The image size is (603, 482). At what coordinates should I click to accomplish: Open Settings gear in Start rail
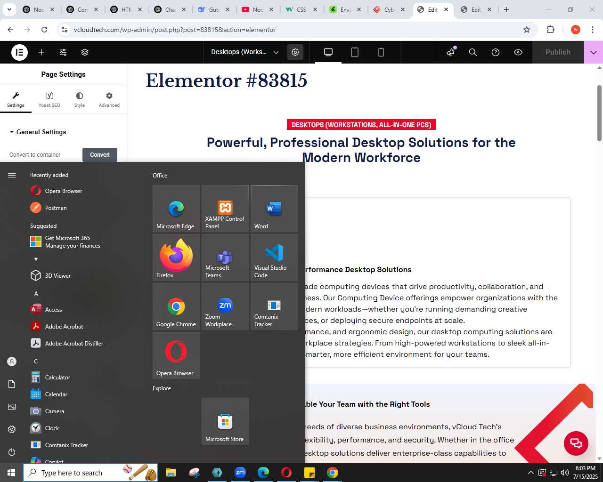coord(12,429)
